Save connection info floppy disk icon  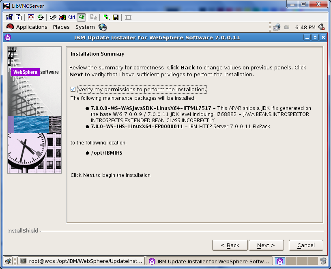(116, 17)
